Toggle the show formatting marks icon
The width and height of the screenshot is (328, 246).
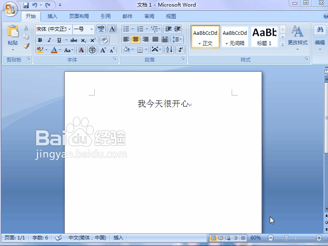[180, 50]
